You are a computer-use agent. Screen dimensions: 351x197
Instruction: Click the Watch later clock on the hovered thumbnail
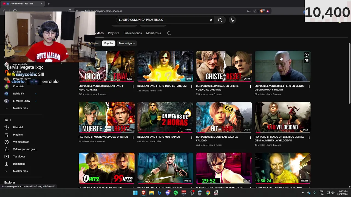coord(306,55)
